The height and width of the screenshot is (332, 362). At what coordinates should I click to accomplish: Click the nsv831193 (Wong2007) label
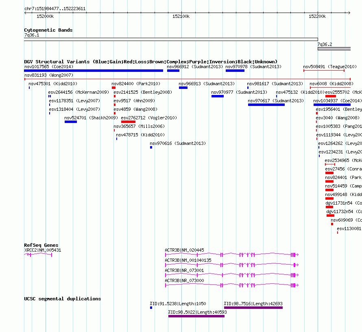coord(49,75)
